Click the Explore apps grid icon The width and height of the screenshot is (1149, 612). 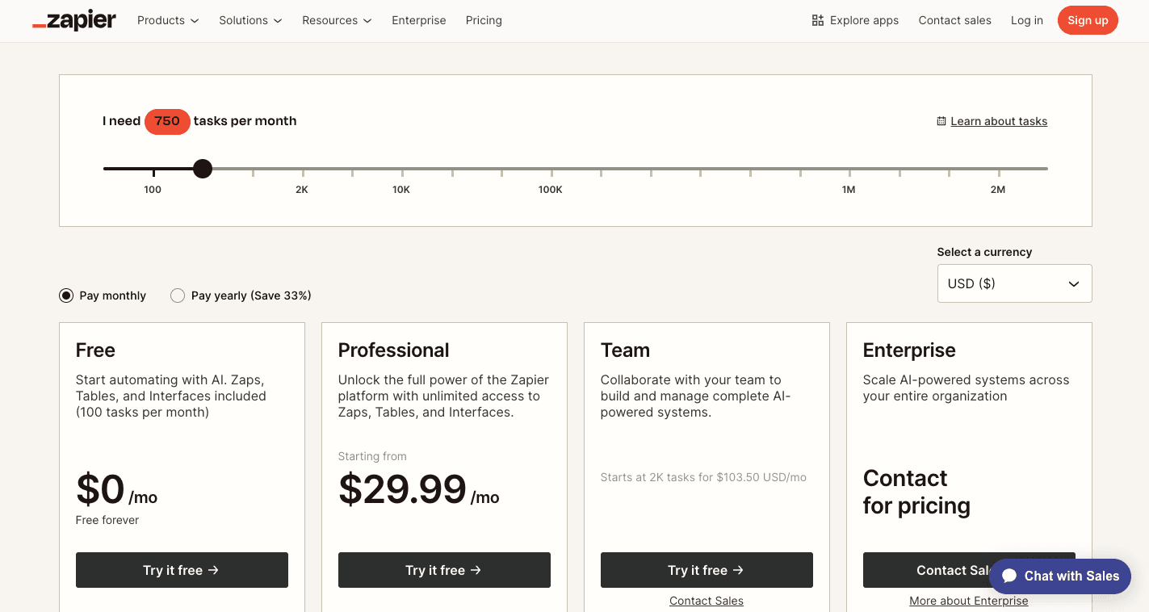click(x=817, y=19)
